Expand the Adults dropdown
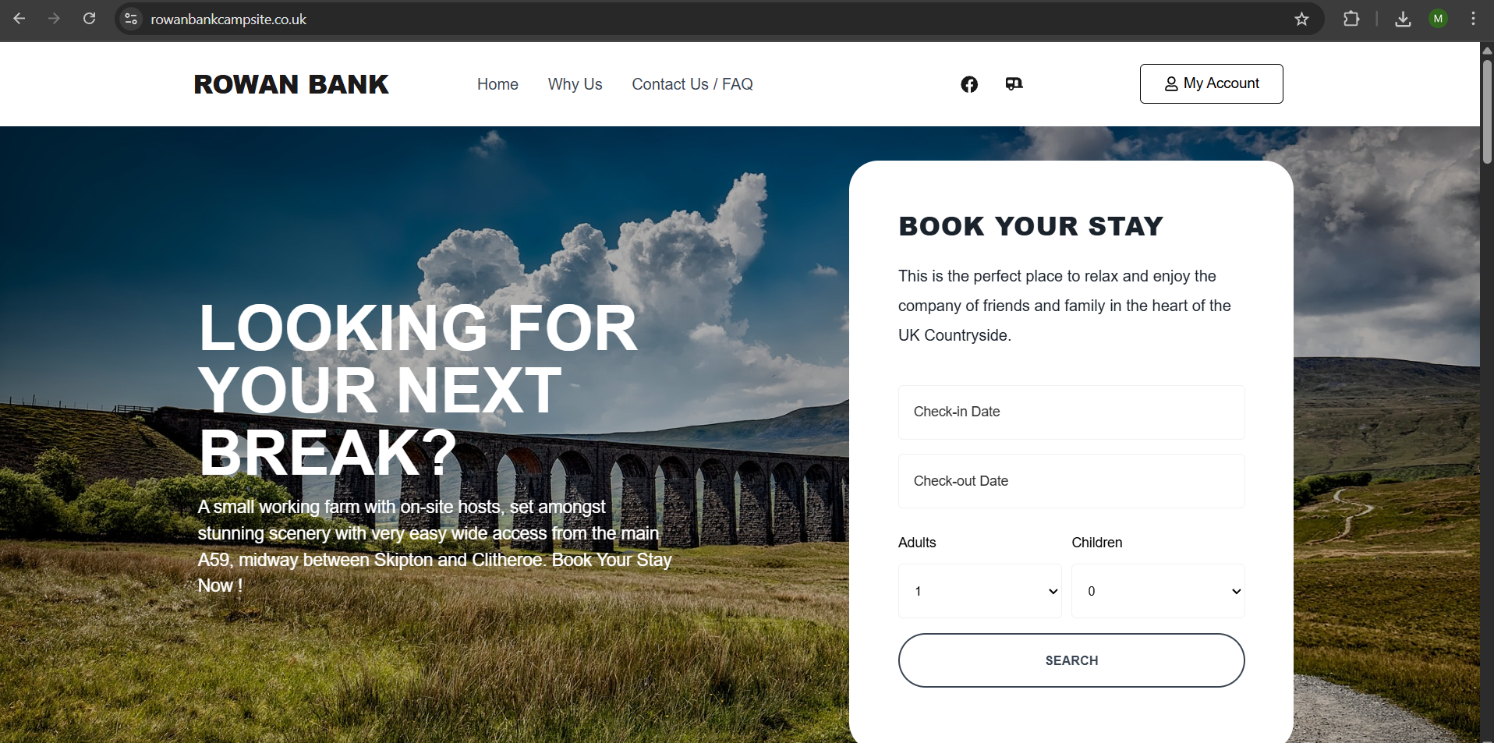Image resolution: width=1494 pixels, height=743 pixels. 980,591
